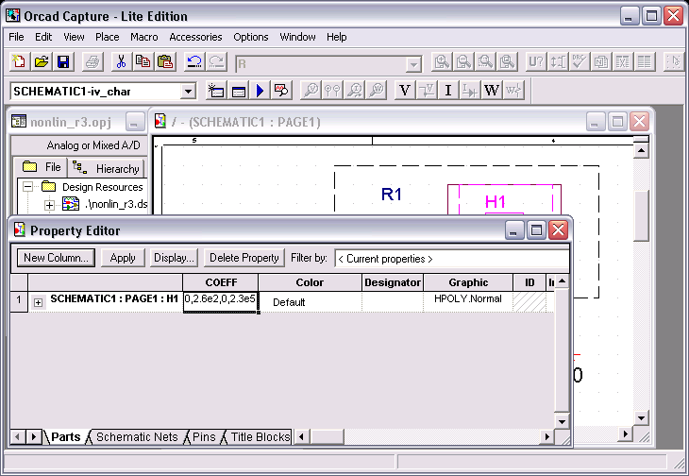Viewport: 689px width, 476px height.
Task: Place power dissipation marker probe
Action: coord(377,91)
